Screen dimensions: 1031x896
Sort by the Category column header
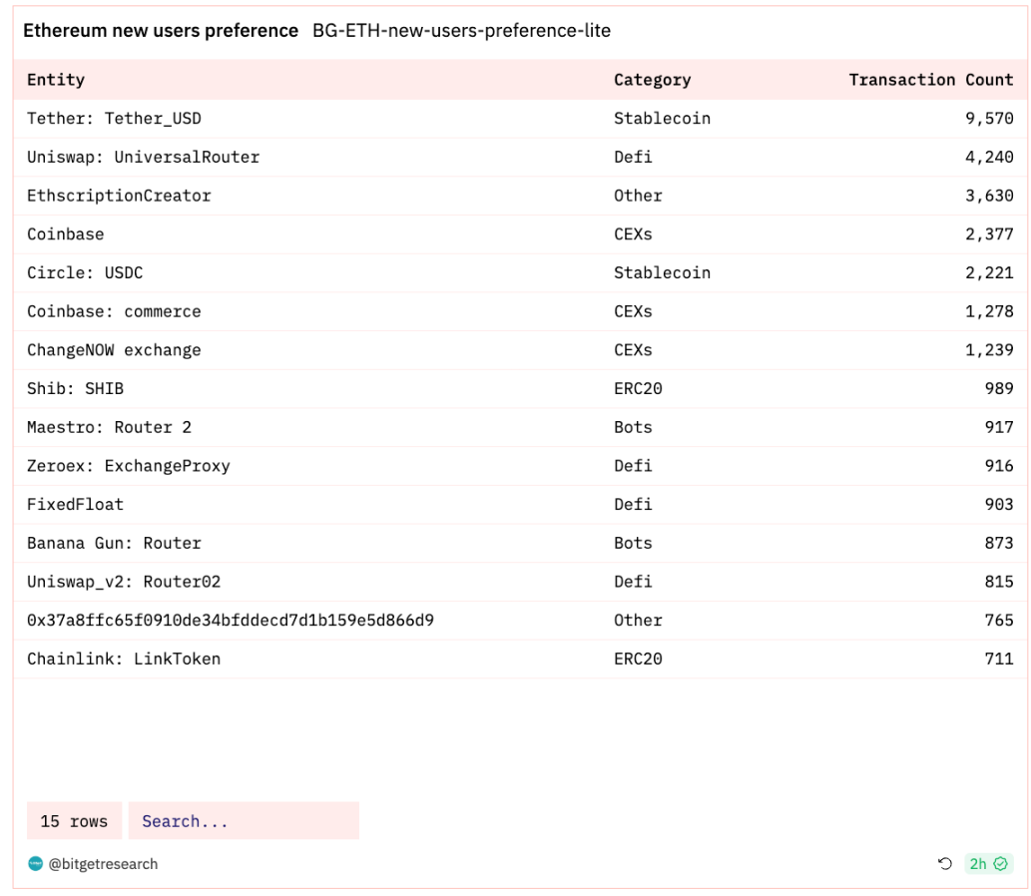[653, 80]
